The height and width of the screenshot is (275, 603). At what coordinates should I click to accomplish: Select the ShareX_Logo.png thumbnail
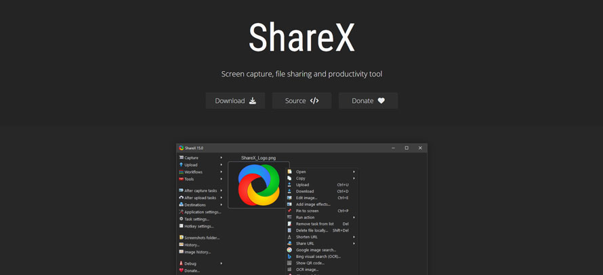pyautogui.click(x=258, y=185)
